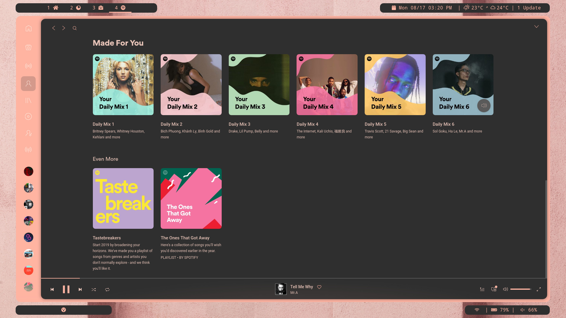Go forward with the right arrow
Image resolution: width=566 pixels, height=318 pixels.
pos(64,28)
